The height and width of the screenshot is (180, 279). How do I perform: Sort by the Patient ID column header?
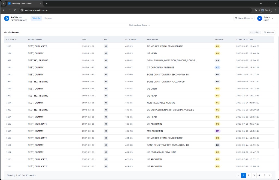11,39
